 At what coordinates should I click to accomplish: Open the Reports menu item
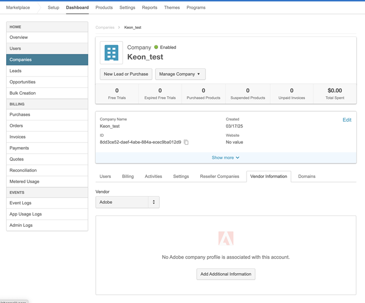pos(149,8)
